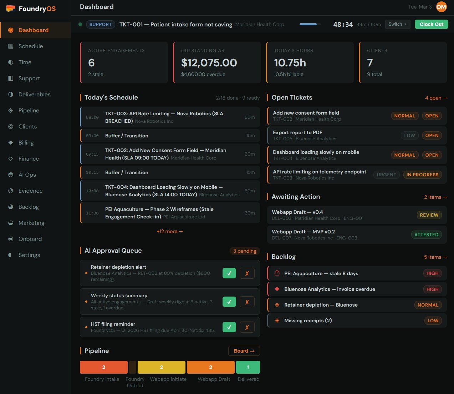Open the Switch dropdown in the timer bar
Viewport: 454px width, 394px height.
tap(397, 24)
